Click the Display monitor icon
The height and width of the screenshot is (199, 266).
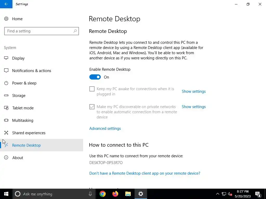click(x=6, y=58)
